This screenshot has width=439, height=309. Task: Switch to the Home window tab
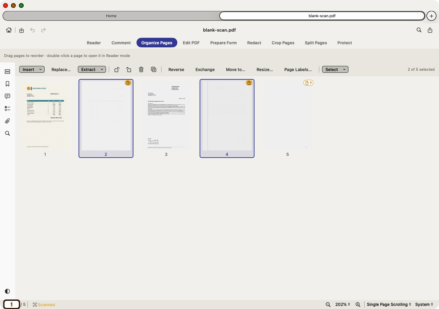click(x=111, y=16)
